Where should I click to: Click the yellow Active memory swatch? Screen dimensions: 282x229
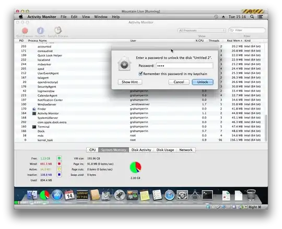[x=59, y=169]
